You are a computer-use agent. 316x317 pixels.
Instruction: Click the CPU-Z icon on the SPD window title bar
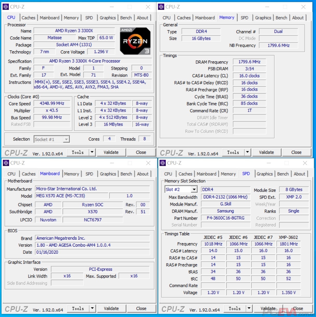tap(162, 163)
